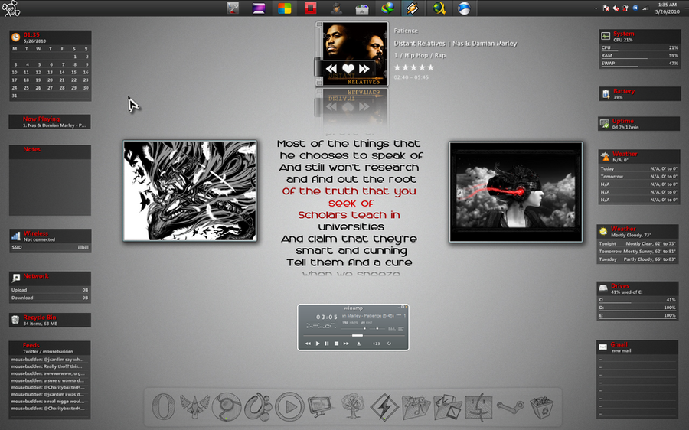Image resolution: width=689 pixels, height=430 pixels.
Task: Open the Chrome sketch icon in dock
Action: 227,406
